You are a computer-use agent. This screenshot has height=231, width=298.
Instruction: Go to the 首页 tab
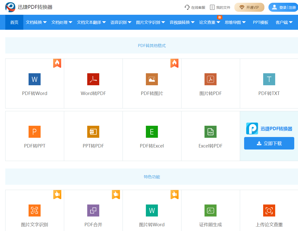[14, 22]
